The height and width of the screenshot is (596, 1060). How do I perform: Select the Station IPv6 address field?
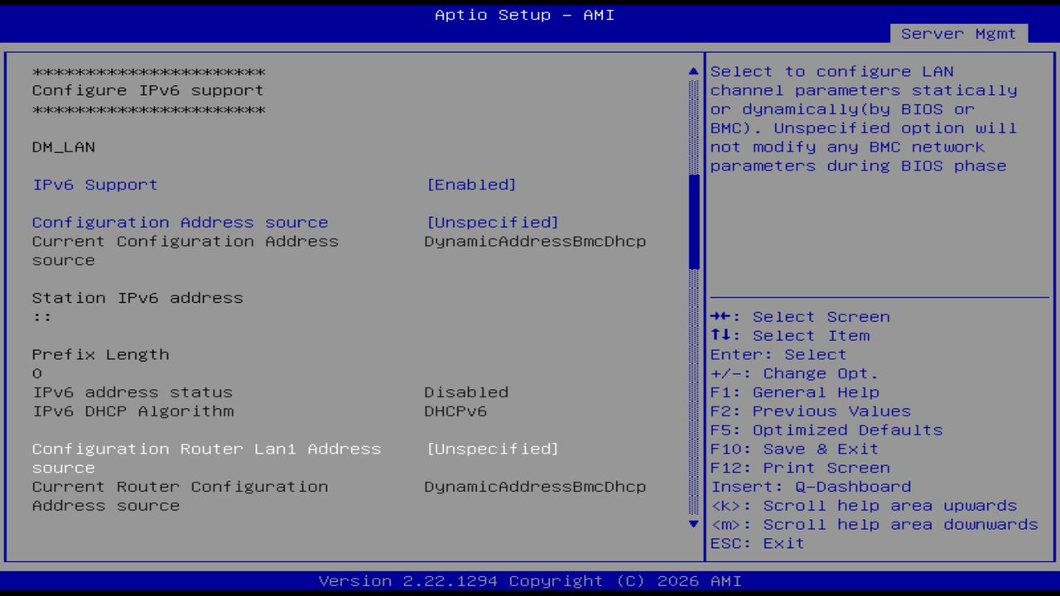click(x=137, y=297)
